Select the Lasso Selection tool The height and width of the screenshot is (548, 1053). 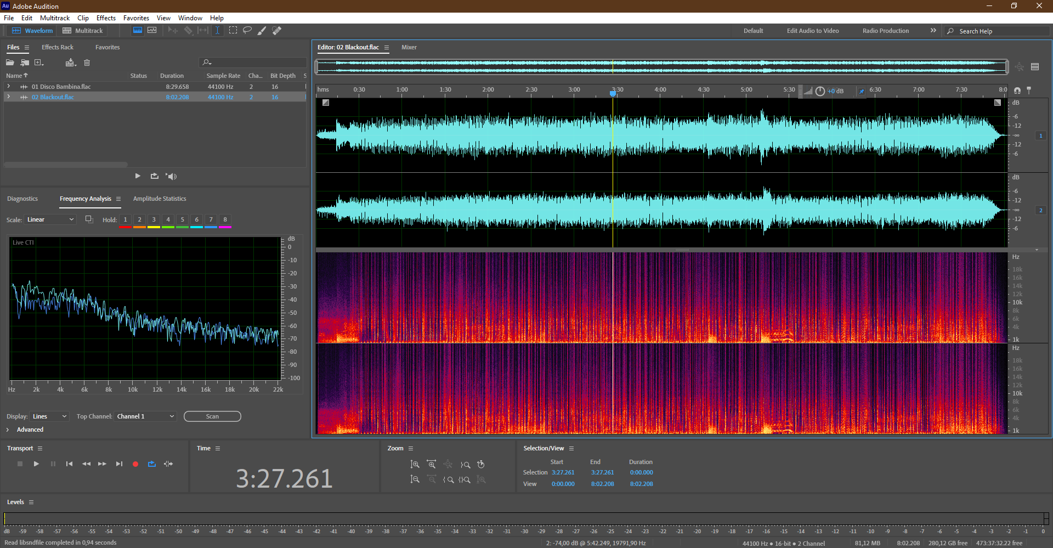247,31
